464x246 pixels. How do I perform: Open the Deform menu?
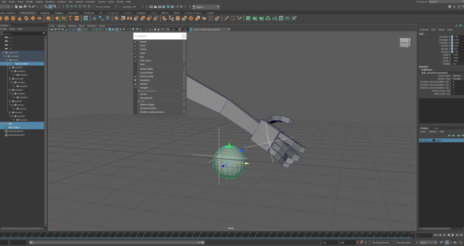coord(79,2)
